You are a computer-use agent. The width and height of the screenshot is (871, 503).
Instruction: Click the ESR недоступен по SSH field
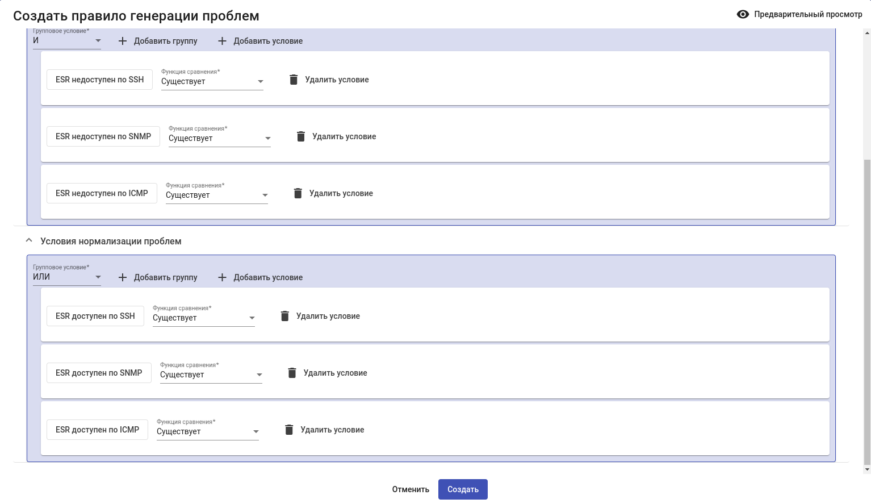pos(99,80)
